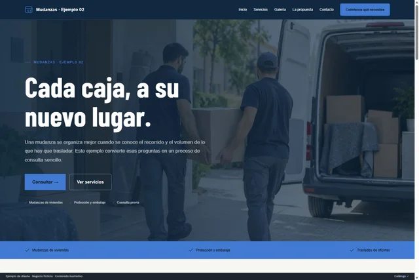Click the 'MUDANZAS · EJEMPLO 02' eyebrow label
This screenshot has height=280, width=419.
click(58, 62)
